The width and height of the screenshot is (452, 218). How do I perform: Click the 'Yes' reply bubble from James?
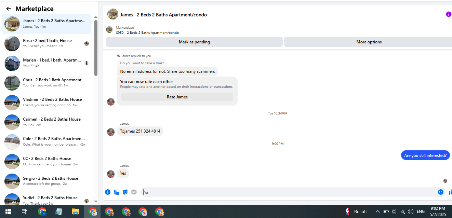coord(123,173)
